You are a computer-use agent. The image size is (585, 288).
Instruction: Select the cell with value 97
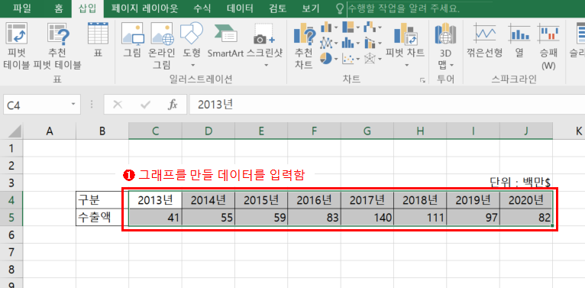tap(473, 217)
